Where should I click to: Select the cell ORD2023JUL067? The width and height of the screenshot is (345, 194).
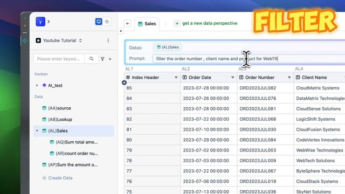(x=265, y=171)
